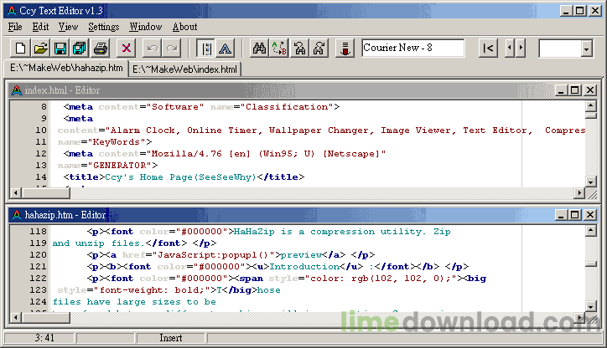Click the index.html vertical scrollbar down arrow

coord(591,182)
